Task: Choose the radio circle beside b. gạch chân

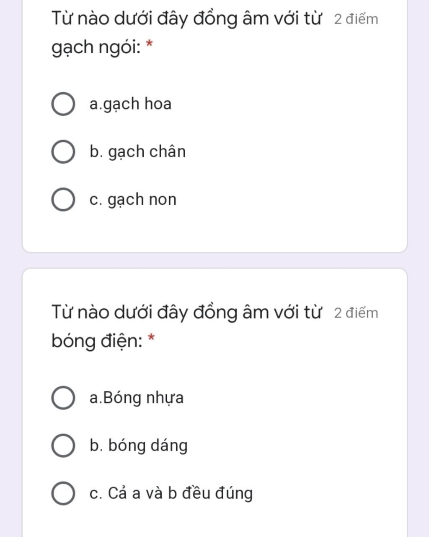Action: click(63, 151)
